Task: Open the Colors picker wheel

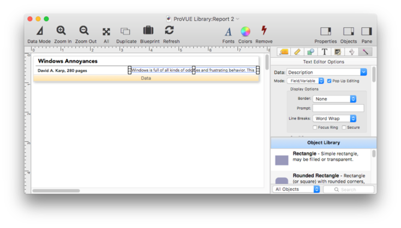Action: click(x=246, y=32)
